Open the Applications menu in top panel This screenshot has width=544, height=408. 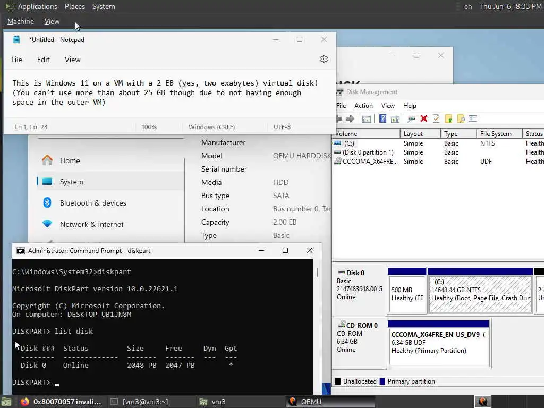coord(38,6)
